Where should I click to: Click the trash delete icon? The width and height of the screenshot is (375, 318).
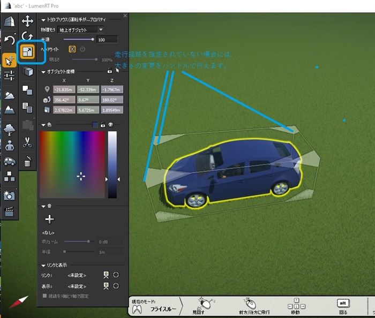pos(27,161)
